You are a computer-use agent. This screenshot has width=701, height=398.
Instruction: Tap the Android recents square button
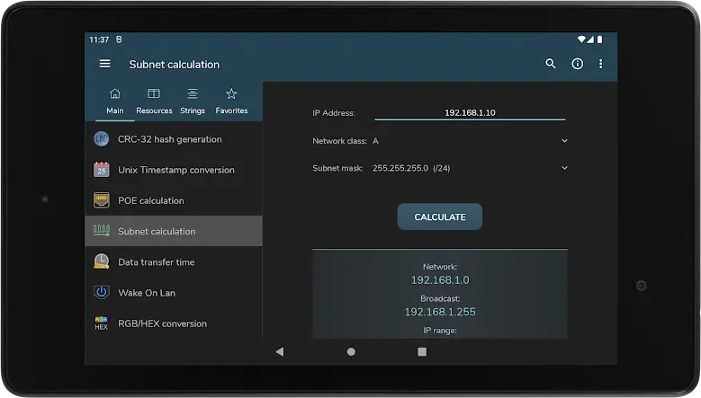point(422,351)
